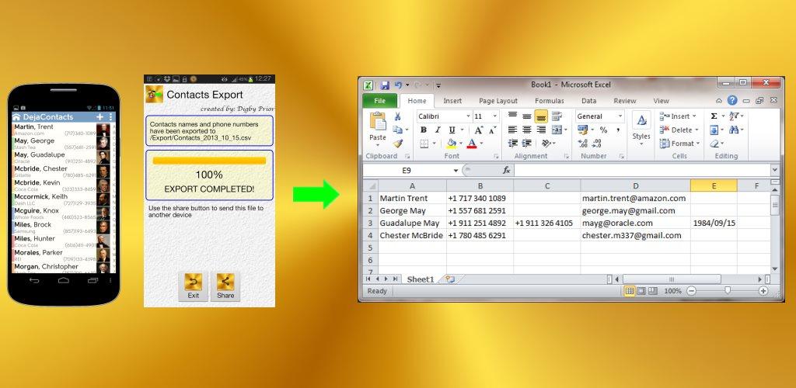The width and height of the screenshot is (796, 388).
Task: Tap the Share button in Contacts Export
Action: 225,286
